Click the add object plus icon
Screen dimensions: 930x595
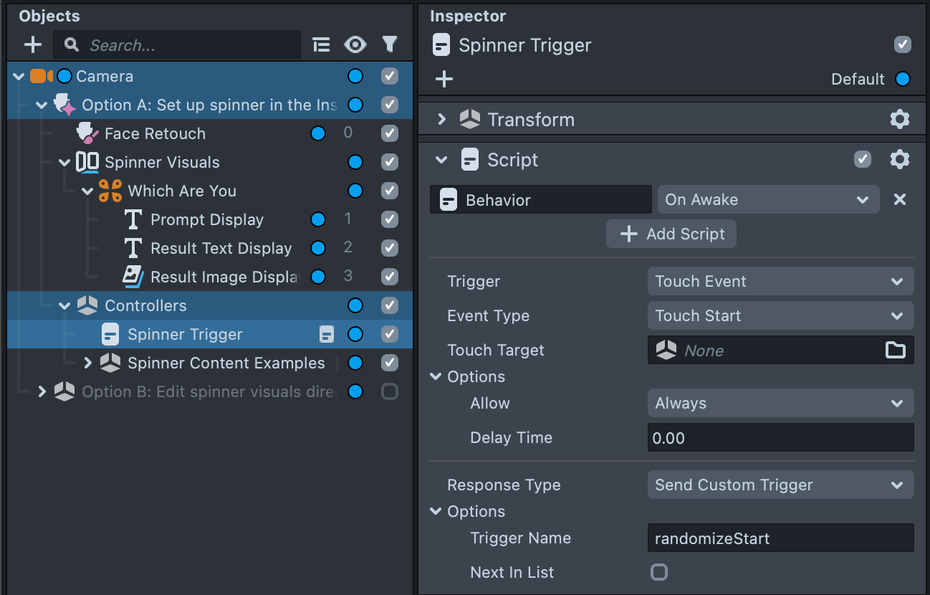tap(33, 45)
